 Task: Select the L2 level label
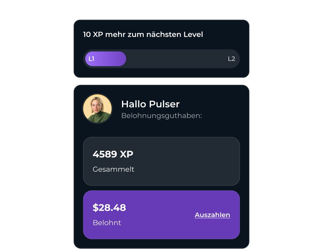coord(232,59)
